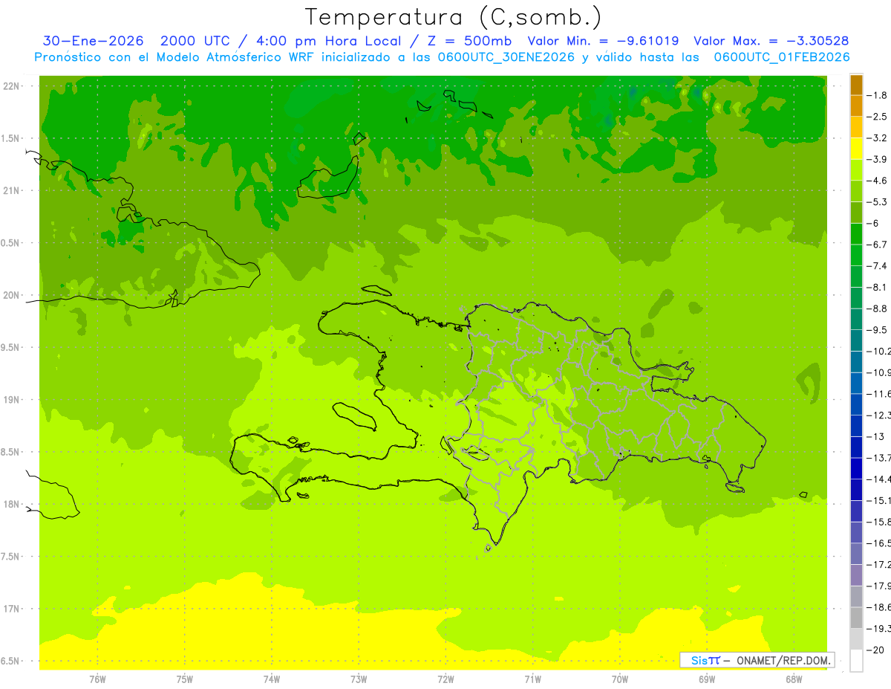This screenshot has width=891, height=689.
Task: Click the 'ONAMET/REP.DOM.' credit label
Action: click(x=783, y=660)
